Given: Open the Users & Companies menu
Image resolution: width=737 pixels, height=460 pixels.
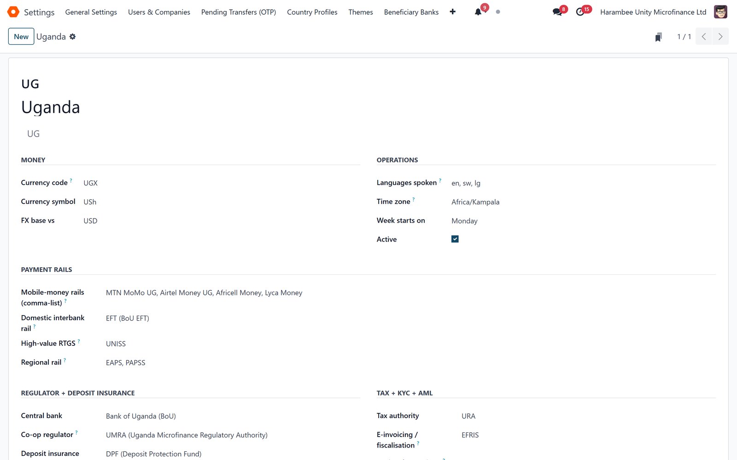Looking at the screenshot, I should (x=159, y=12).
